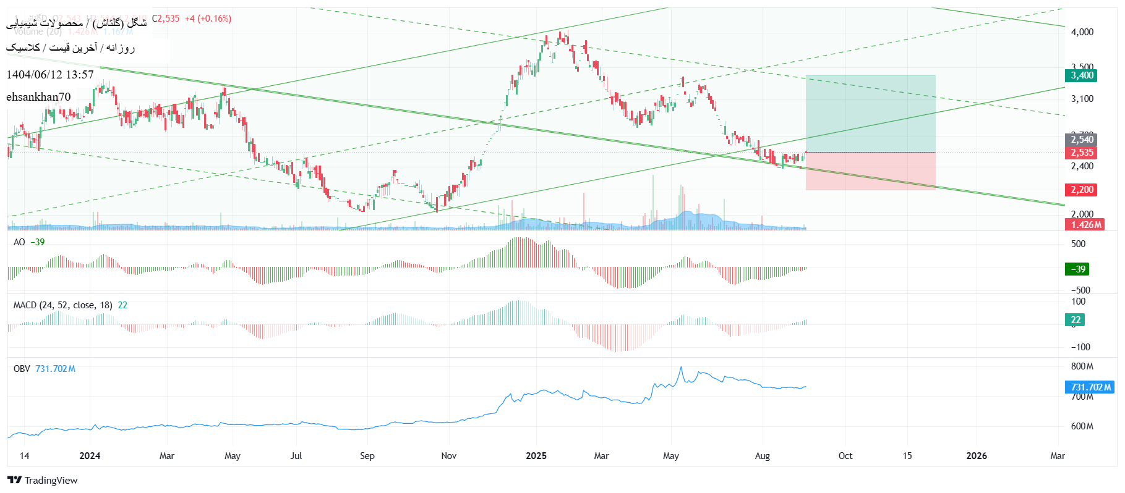
Task: Click the 1404/06/12 13:57 timestamp text
Action: 50,75
